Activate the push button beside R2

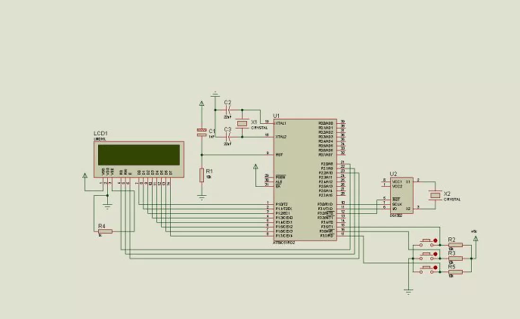[x=427, y=243]
